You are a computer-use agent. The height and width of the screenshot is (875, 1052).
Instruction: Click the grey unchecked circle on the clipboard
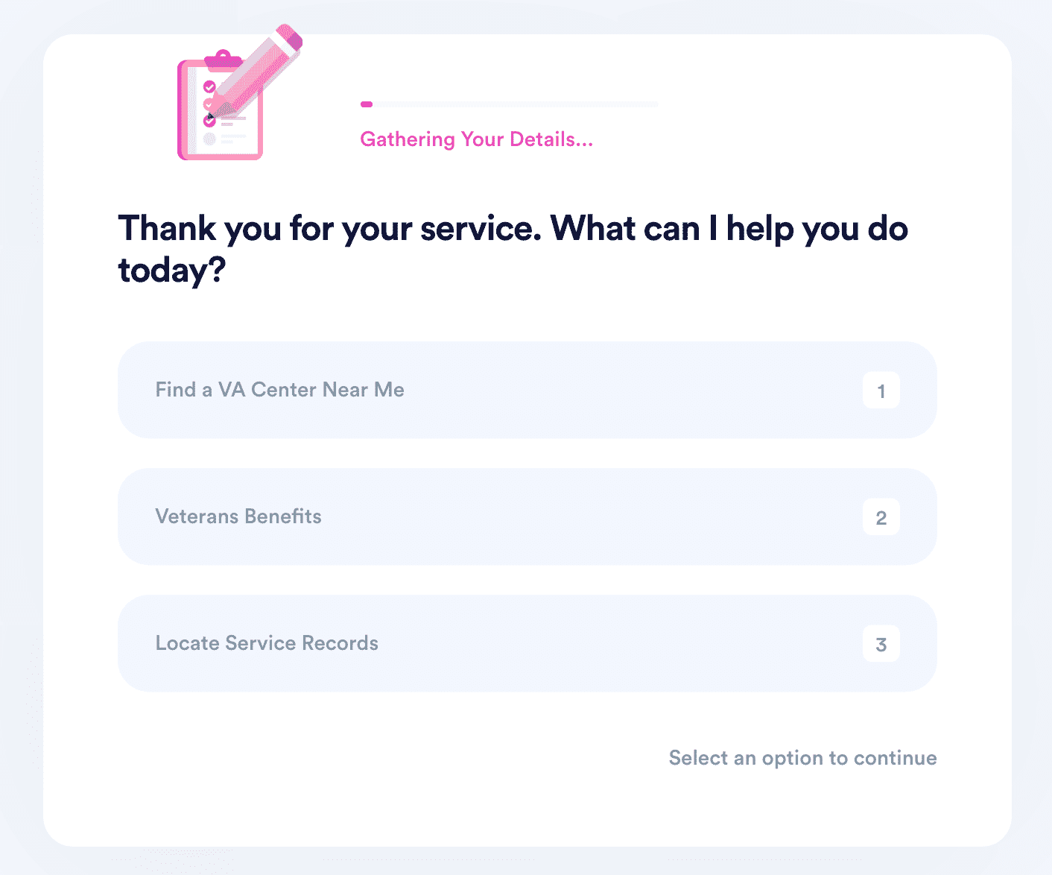tap(209, 139)
